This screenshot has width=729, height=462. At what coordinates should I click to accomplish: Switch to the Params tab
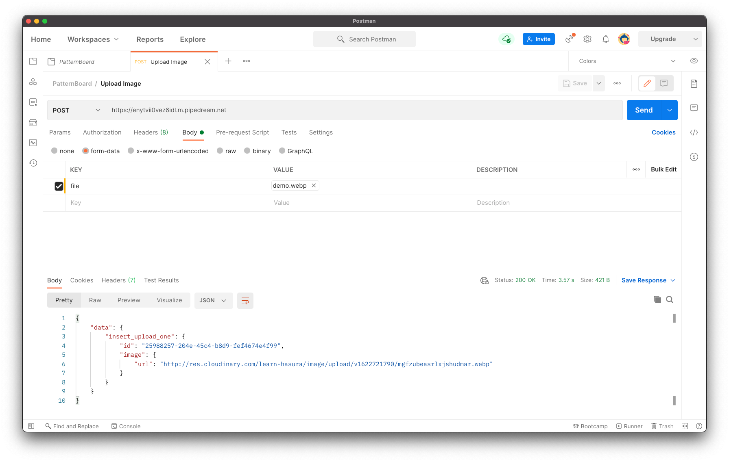(60, 132)
